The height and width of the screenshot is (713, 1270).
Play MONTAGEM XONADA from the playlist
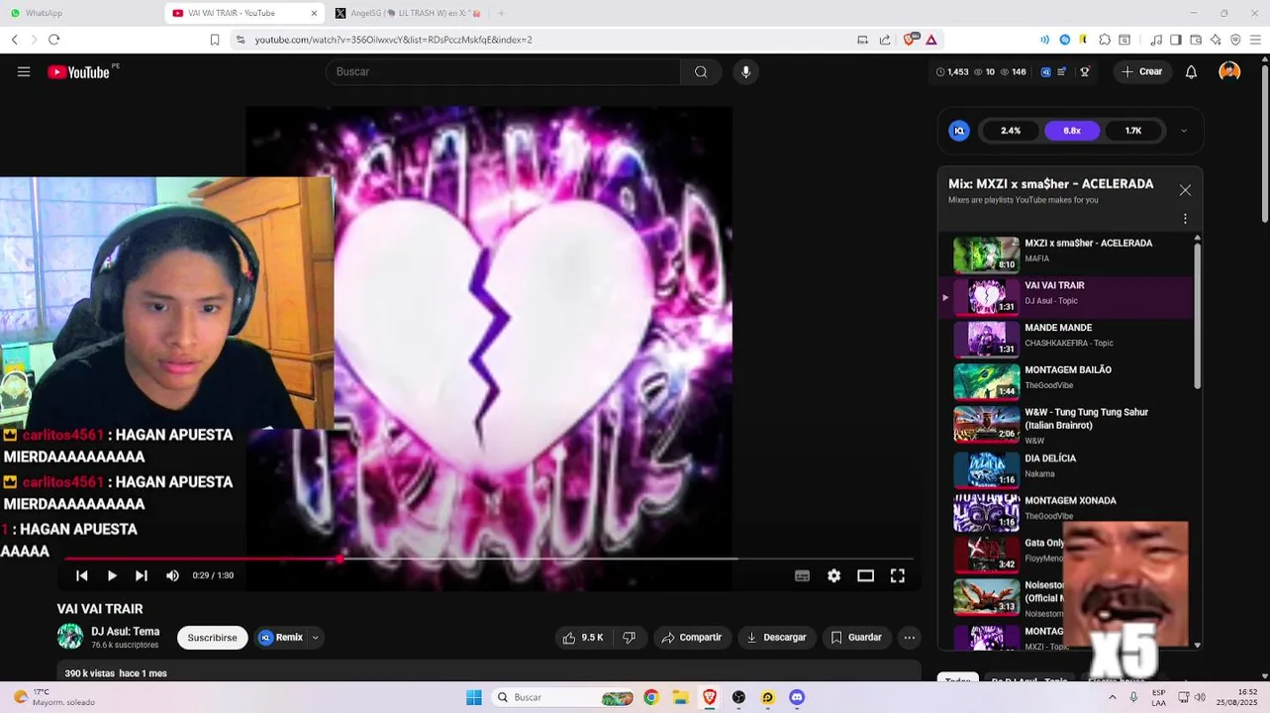(1067, 512)
